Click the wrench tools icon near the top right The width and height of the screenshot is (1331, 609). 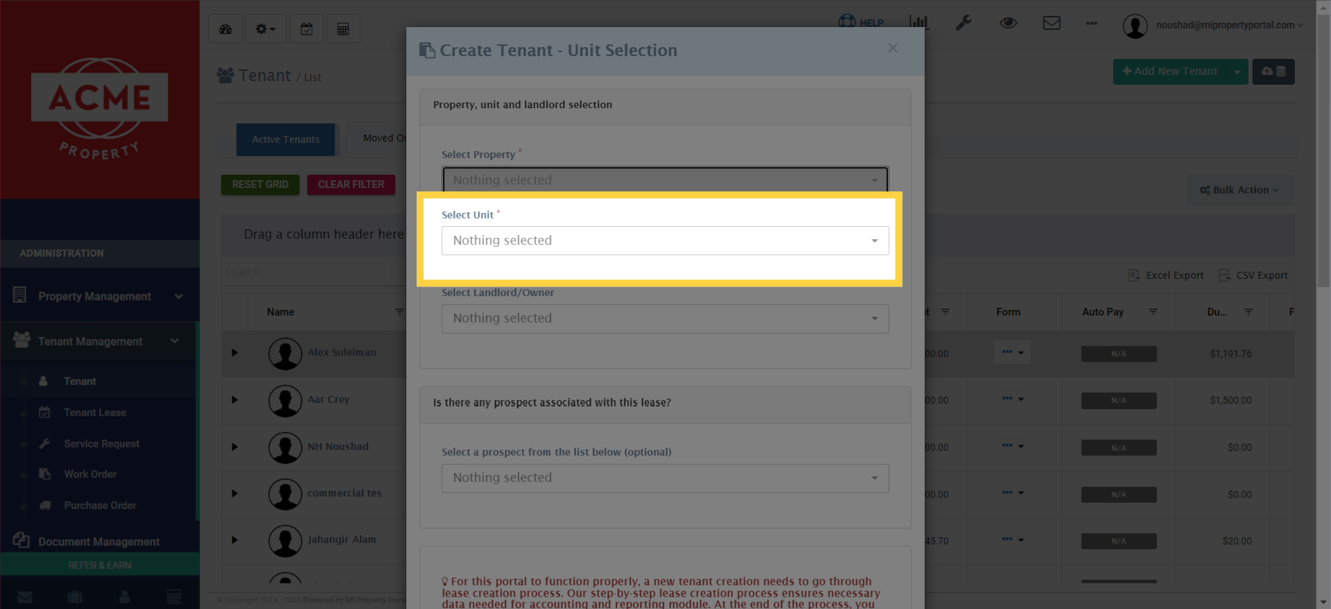pos(963,23)
